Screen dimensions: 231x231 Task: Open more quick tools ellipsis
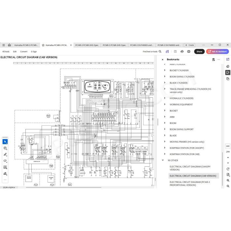pyautogui.click(x=5, y=180)
